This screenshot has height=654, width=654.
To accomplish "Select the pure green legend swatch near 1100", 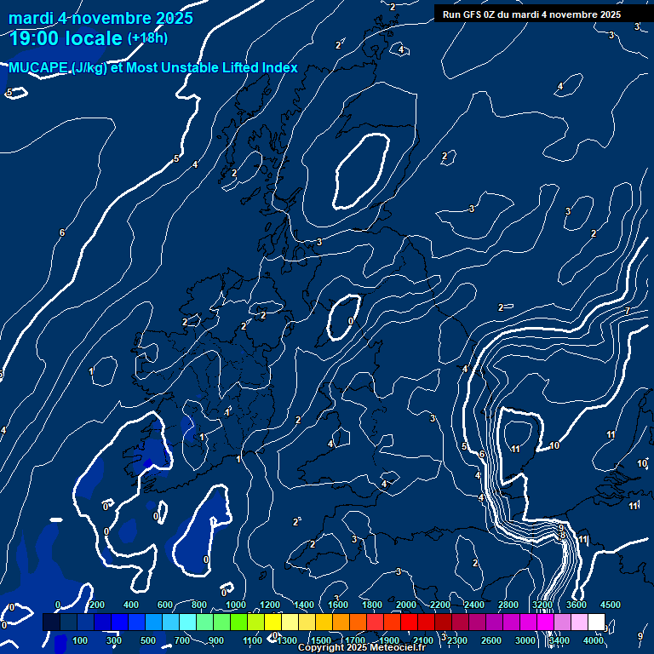I will click(238, 622).
